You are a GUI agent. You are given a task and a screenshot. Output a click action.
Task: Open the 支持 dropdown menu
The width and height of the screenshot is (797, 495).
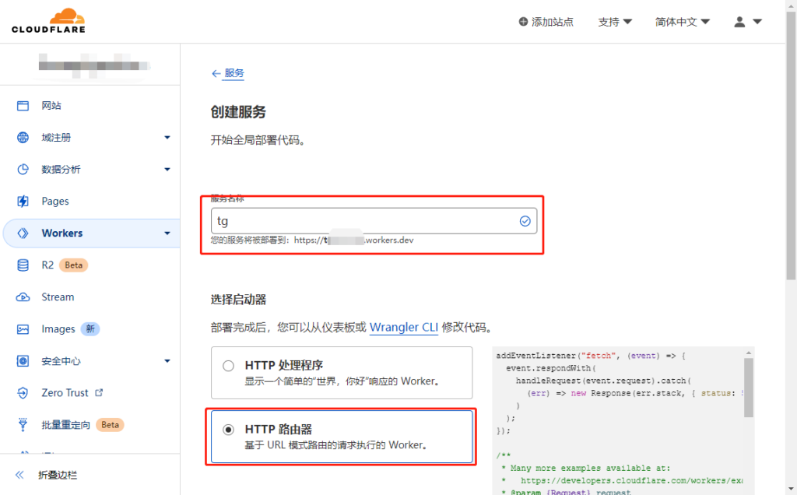tap(614, 22)
